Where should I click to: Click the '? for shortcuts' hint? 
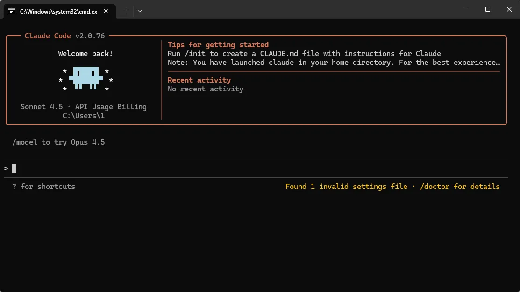44,187
